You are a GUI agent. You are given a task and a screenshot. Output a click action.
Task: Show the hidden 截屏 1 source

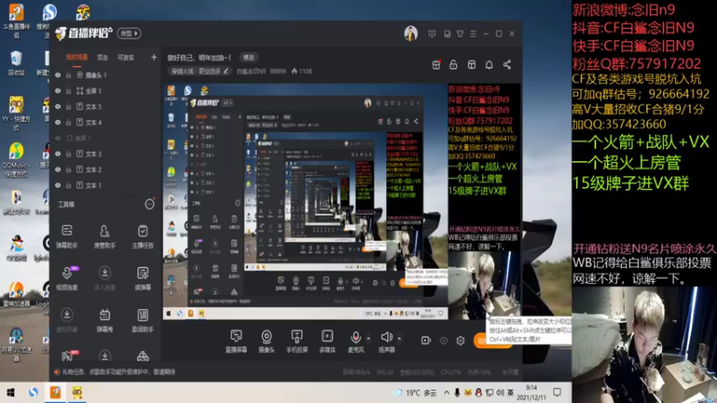[58, 138]
